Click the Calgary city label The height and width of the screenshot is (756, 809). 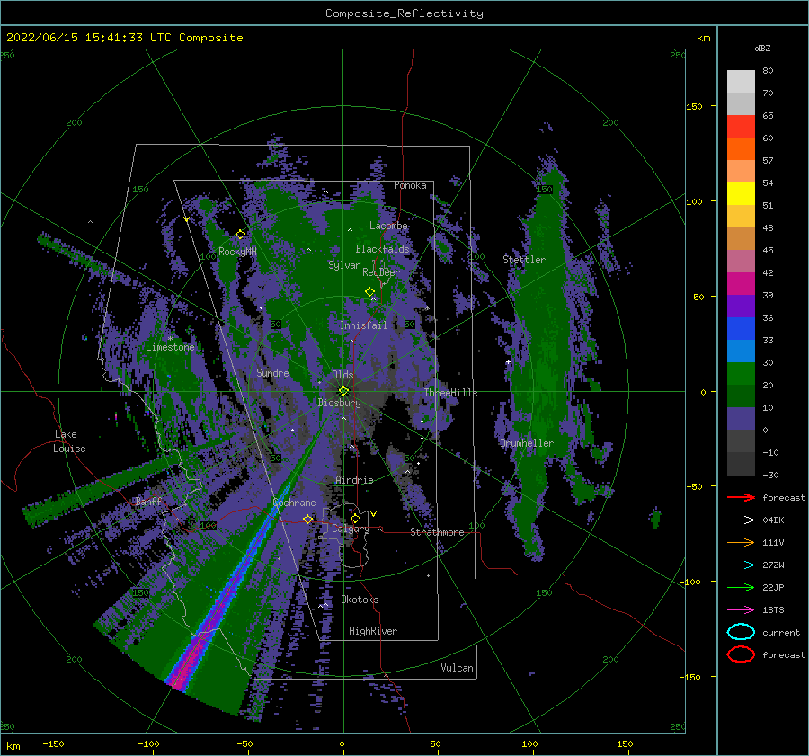click(351, 529)
